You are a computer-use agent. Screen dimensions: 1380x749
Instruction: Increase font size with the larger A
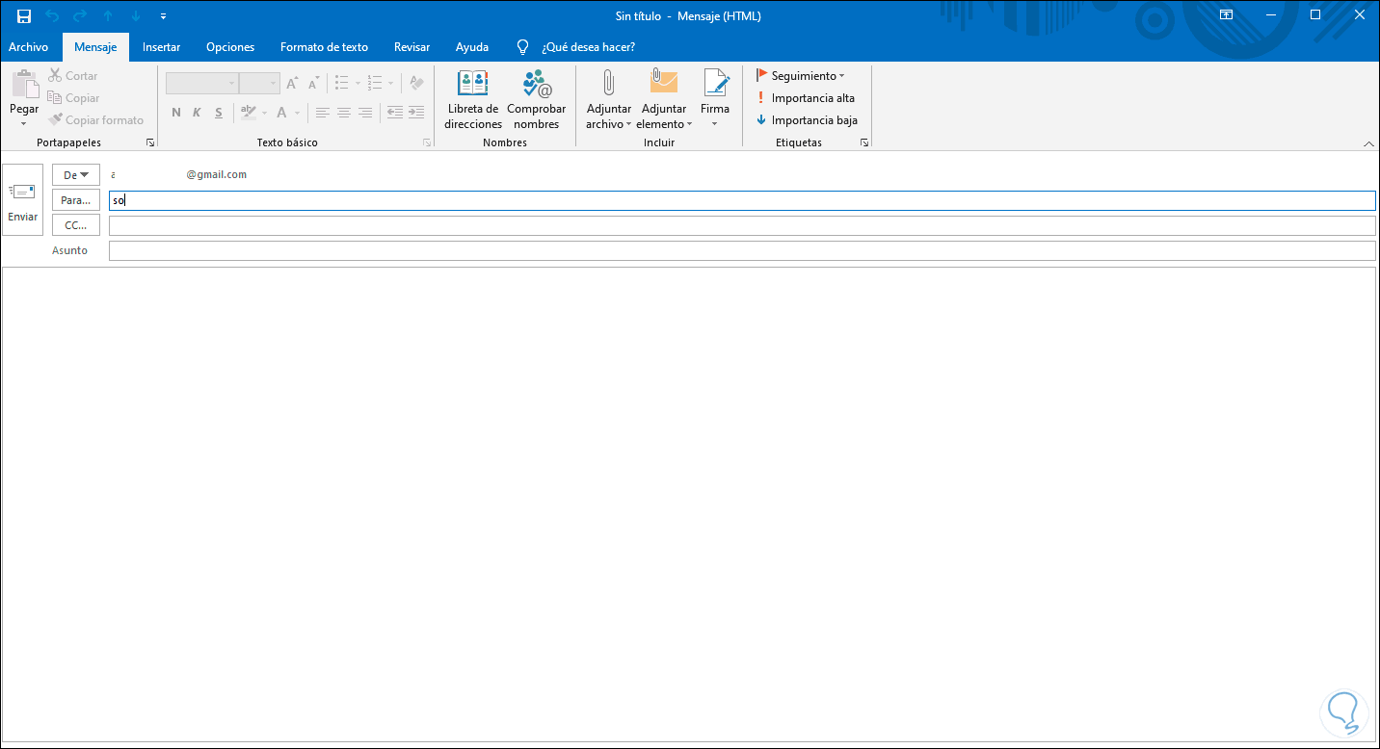pos(292,84)
